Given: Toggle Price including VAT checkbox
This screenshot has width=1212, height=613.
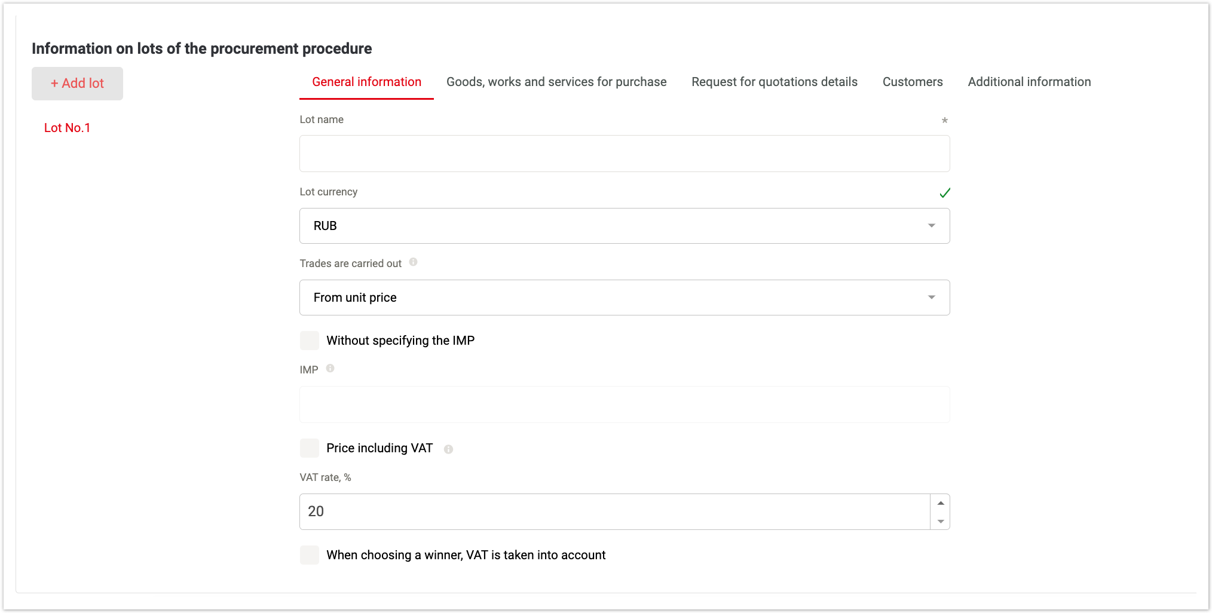Looking at the screenshot, I should point(310,448).
